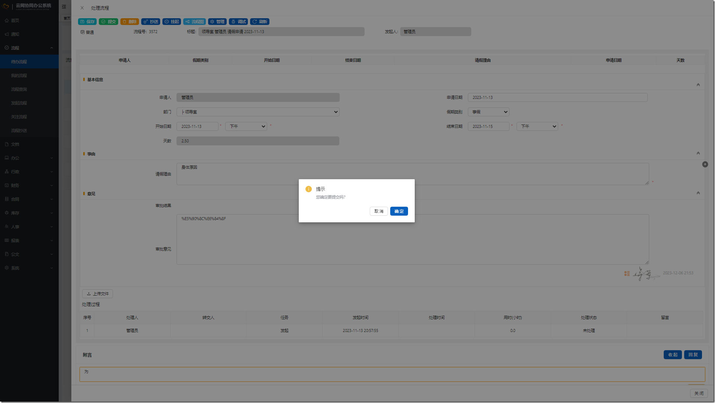Collapse the 事由 section
This screenshot has width=715, height=403.
(698, 153)
